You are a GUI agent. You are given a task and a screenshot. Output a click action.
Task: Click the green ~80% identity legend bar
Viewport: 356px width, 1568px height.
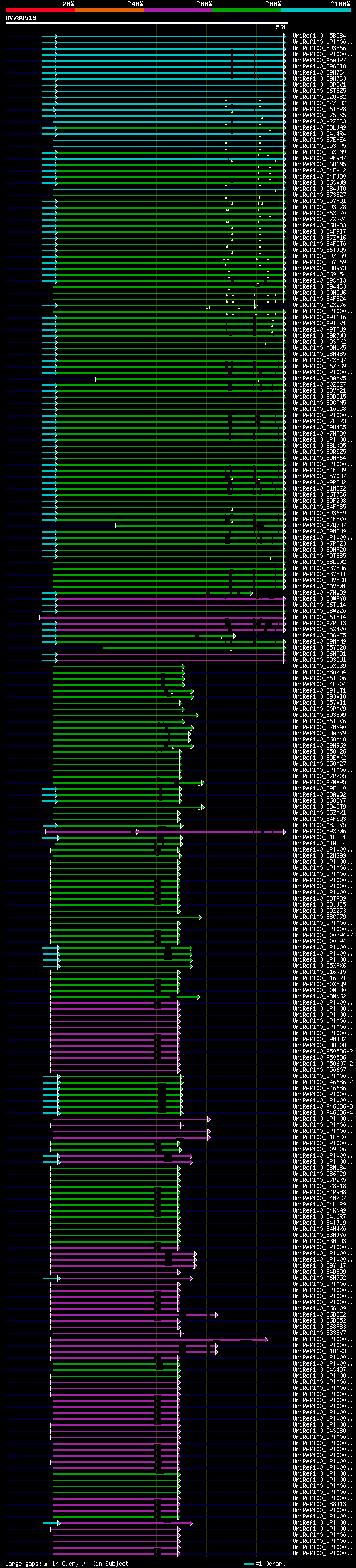pos(247,10)
